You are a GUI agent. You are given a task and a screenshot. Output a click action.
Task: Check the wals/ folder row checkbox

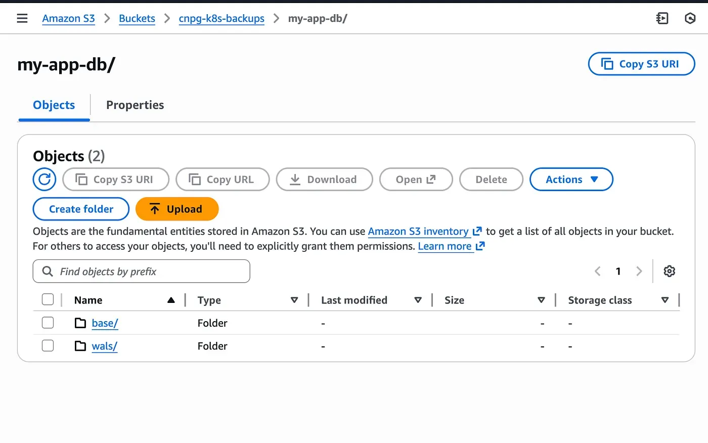(x=48, y=345)
